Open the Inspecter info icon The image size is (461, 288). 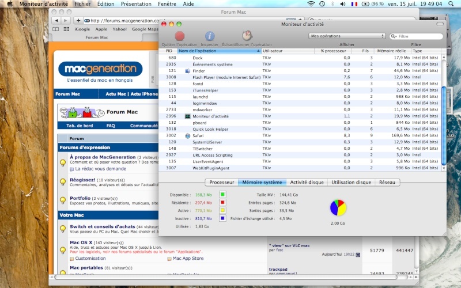coord(210,36)
